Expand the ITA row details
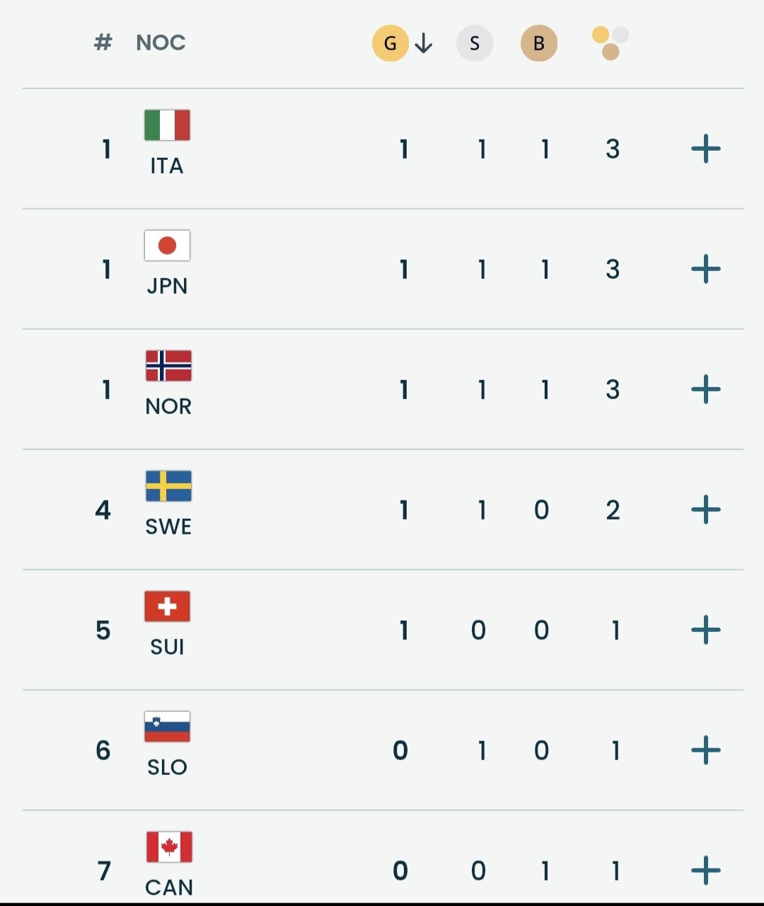764x906 pixels. click(705, 149)
